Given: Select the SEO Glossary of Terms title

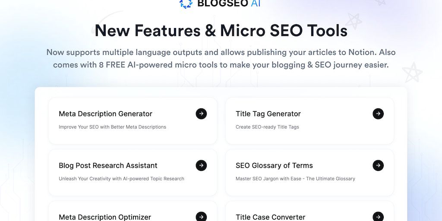Looking at the screenshot, I should point(274,166).
